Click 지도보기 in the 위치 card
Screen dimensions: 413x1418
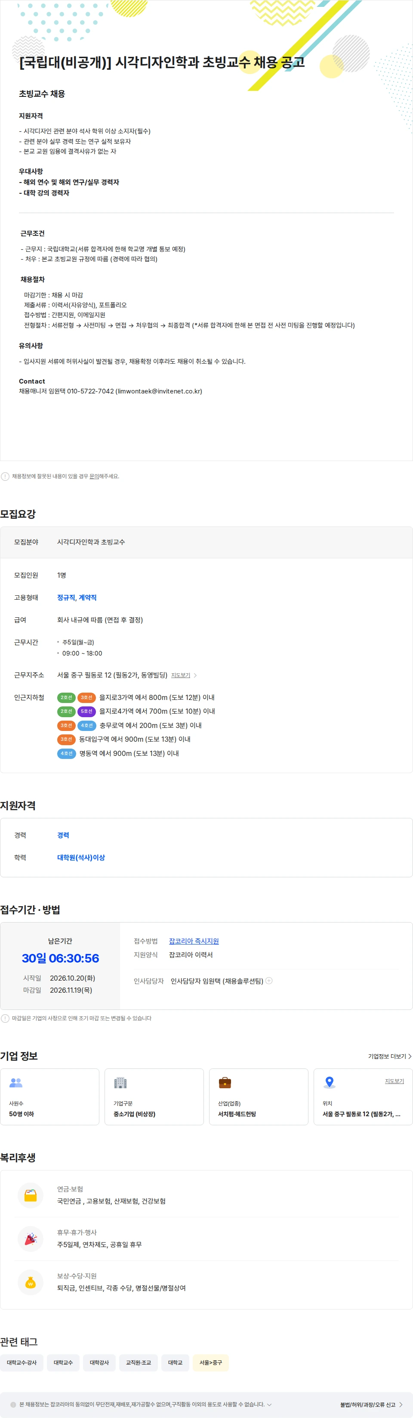point(395,1081)
